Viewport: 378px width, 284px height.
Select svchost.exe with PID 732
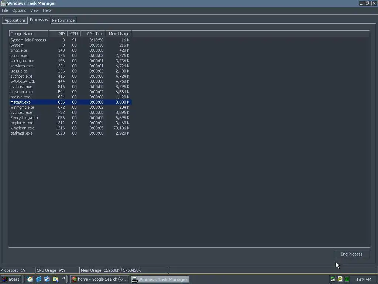coord(71,112)
